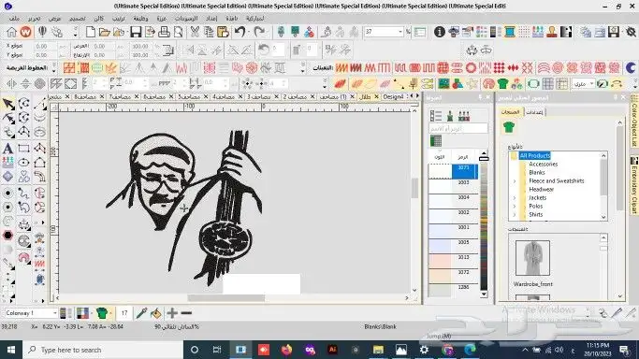Open design information with the black i icon

(x=440, y=32)
